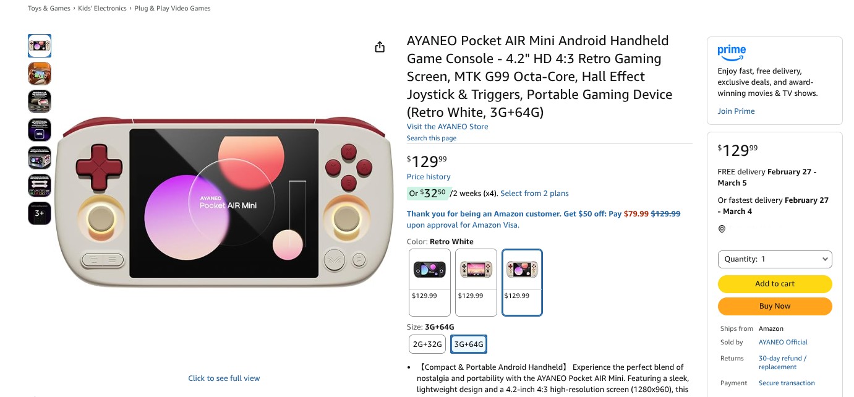
Task: Select the 3G+64G size option
Action: tap(469, 344)
